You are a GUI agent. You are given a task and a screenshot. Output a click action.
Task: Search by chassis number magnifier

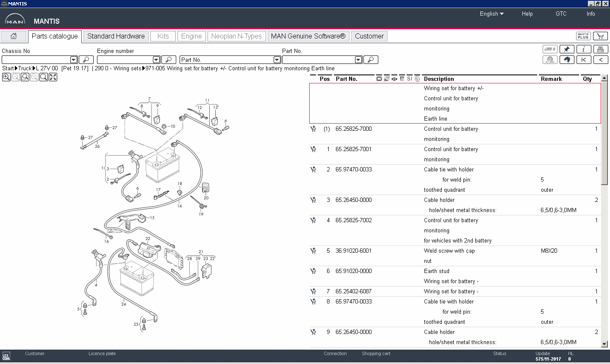pos(86,60)
